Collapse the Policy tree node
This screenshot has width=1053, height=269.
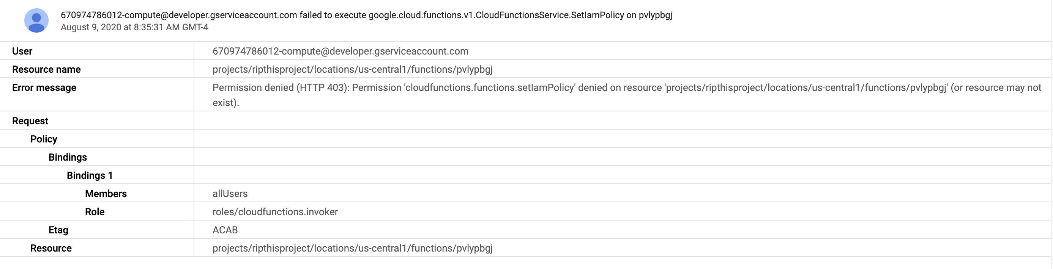click(44, 139)
